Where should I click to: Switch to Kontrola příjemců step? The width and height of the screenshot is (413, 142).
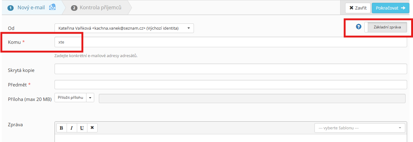tap(96, 7)
